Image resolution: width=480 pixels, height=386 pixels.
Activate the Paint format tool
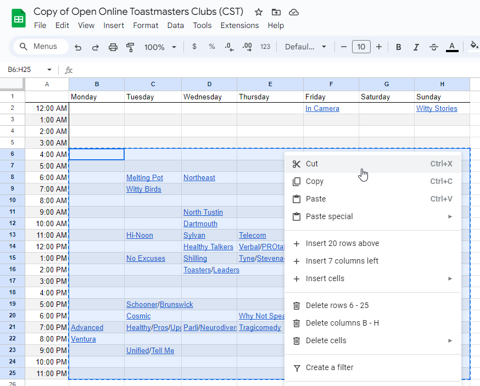tap(130, 47)
